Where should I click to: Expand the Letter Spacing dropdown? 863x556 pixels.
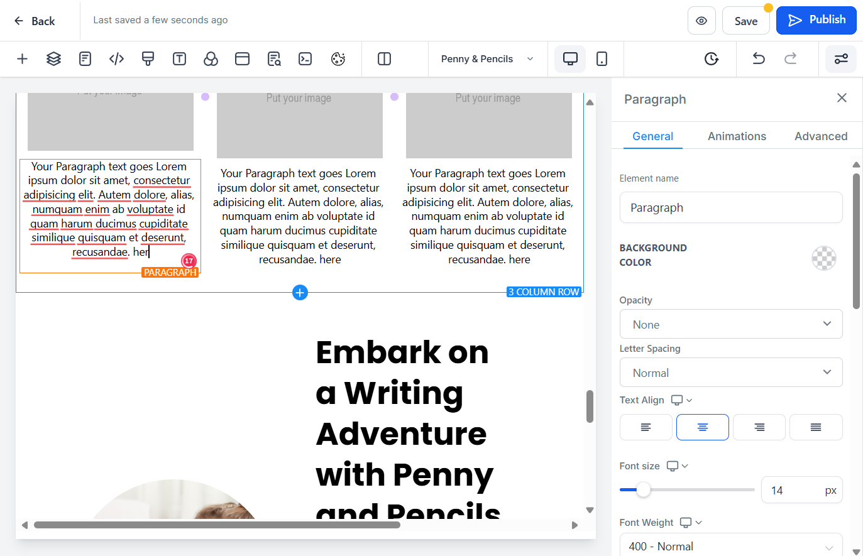click(731, 373)
